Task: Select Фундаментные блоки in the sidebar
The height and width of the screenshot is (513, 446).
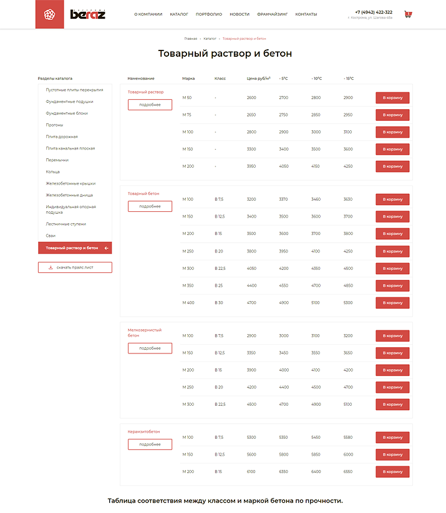Action: pyautogui.click(x=67, y=113)
